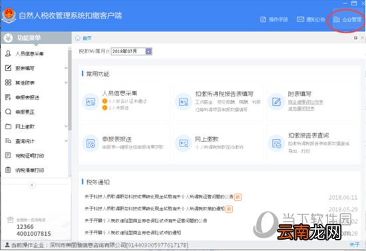Click the telephone icon above 12366
366x251 pixels.
click(10, 220)
